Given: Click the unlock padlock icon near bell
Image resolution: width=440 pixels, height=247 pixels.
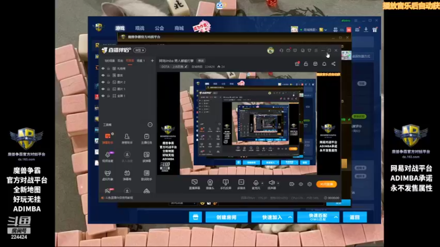Looking at the screenshot, I should click(306, 64).
